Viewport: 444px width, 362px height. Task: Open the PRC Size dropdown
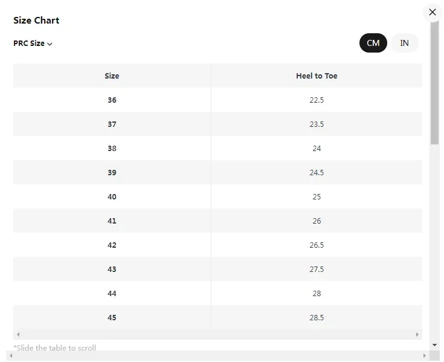pyautogui.click(x=33, y=44)
